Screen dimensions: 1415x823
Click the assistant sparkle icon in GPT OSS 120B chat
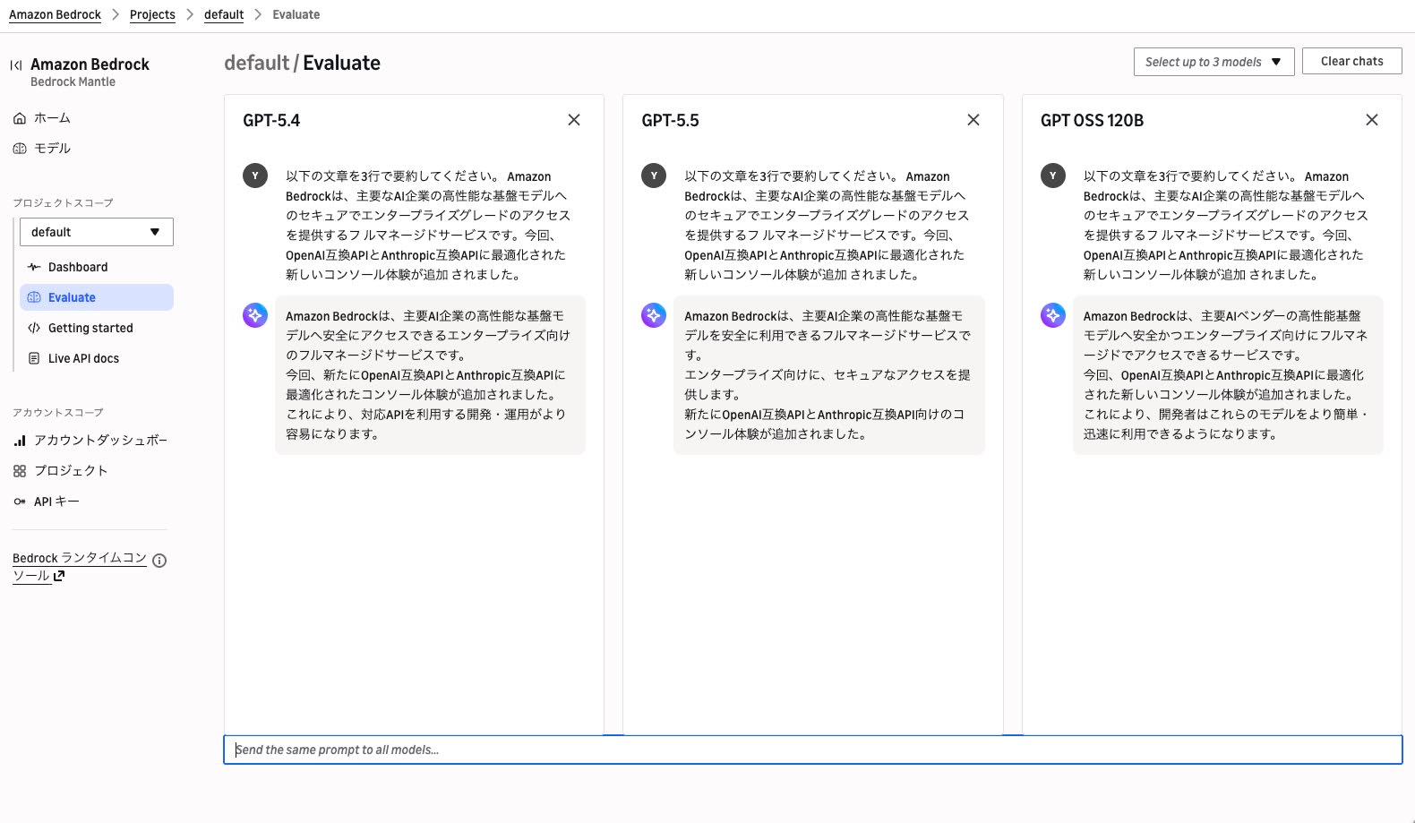coord(1053,315)
